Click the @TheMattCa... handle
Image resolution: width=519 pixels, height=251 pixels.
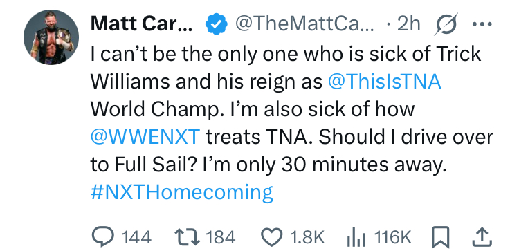(x=304, y=24)
